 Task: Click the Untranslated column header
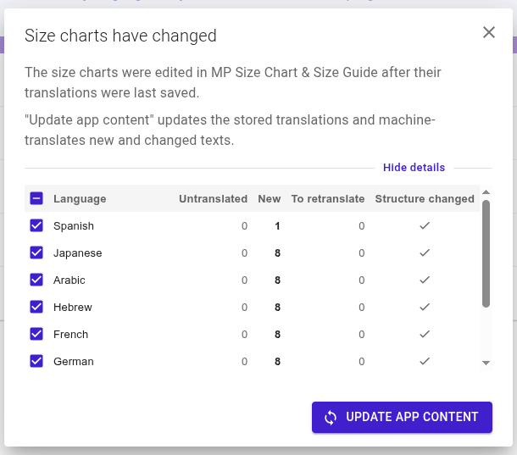tap(213, 199)
